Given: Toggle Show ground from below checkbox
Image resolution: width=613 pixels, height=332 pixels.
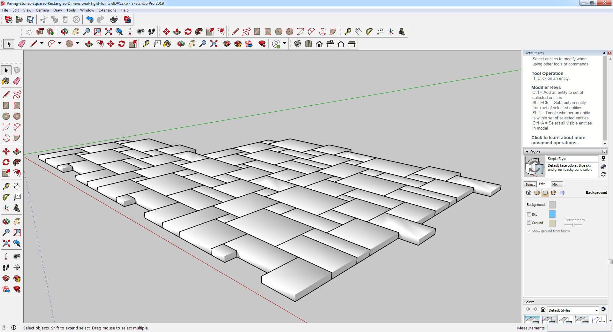Looking at the screenshot, I should 529,231.
